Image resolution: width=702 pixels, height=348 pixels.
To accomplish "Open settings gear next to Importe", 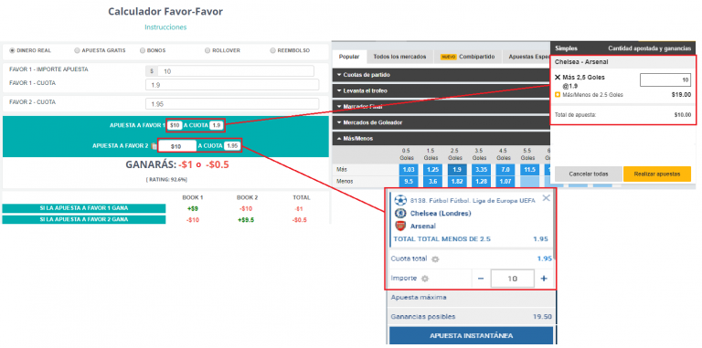I will click(x=425, y=279).
